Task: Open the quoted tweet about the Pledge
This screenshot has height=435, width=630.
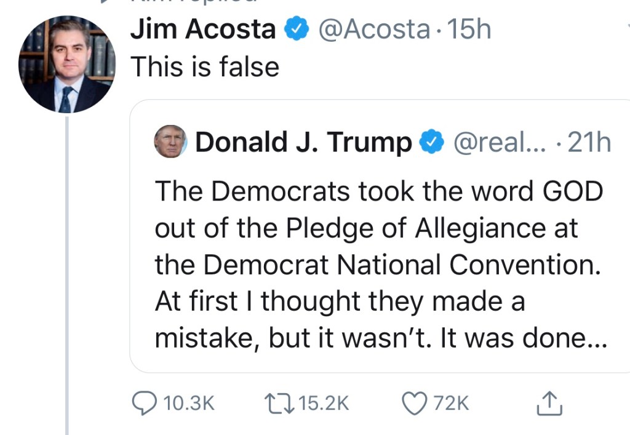Action: tap(378, 265)
